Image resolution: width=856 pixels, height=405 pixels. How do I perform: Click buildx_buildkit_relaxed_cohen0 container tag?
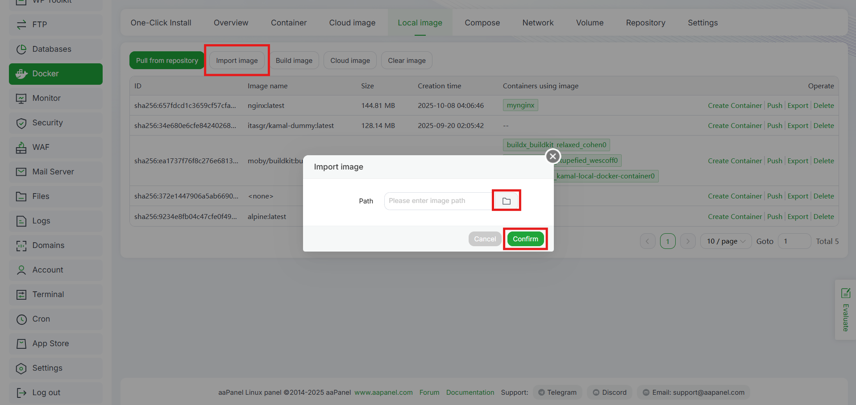click(x=556, y=145)
